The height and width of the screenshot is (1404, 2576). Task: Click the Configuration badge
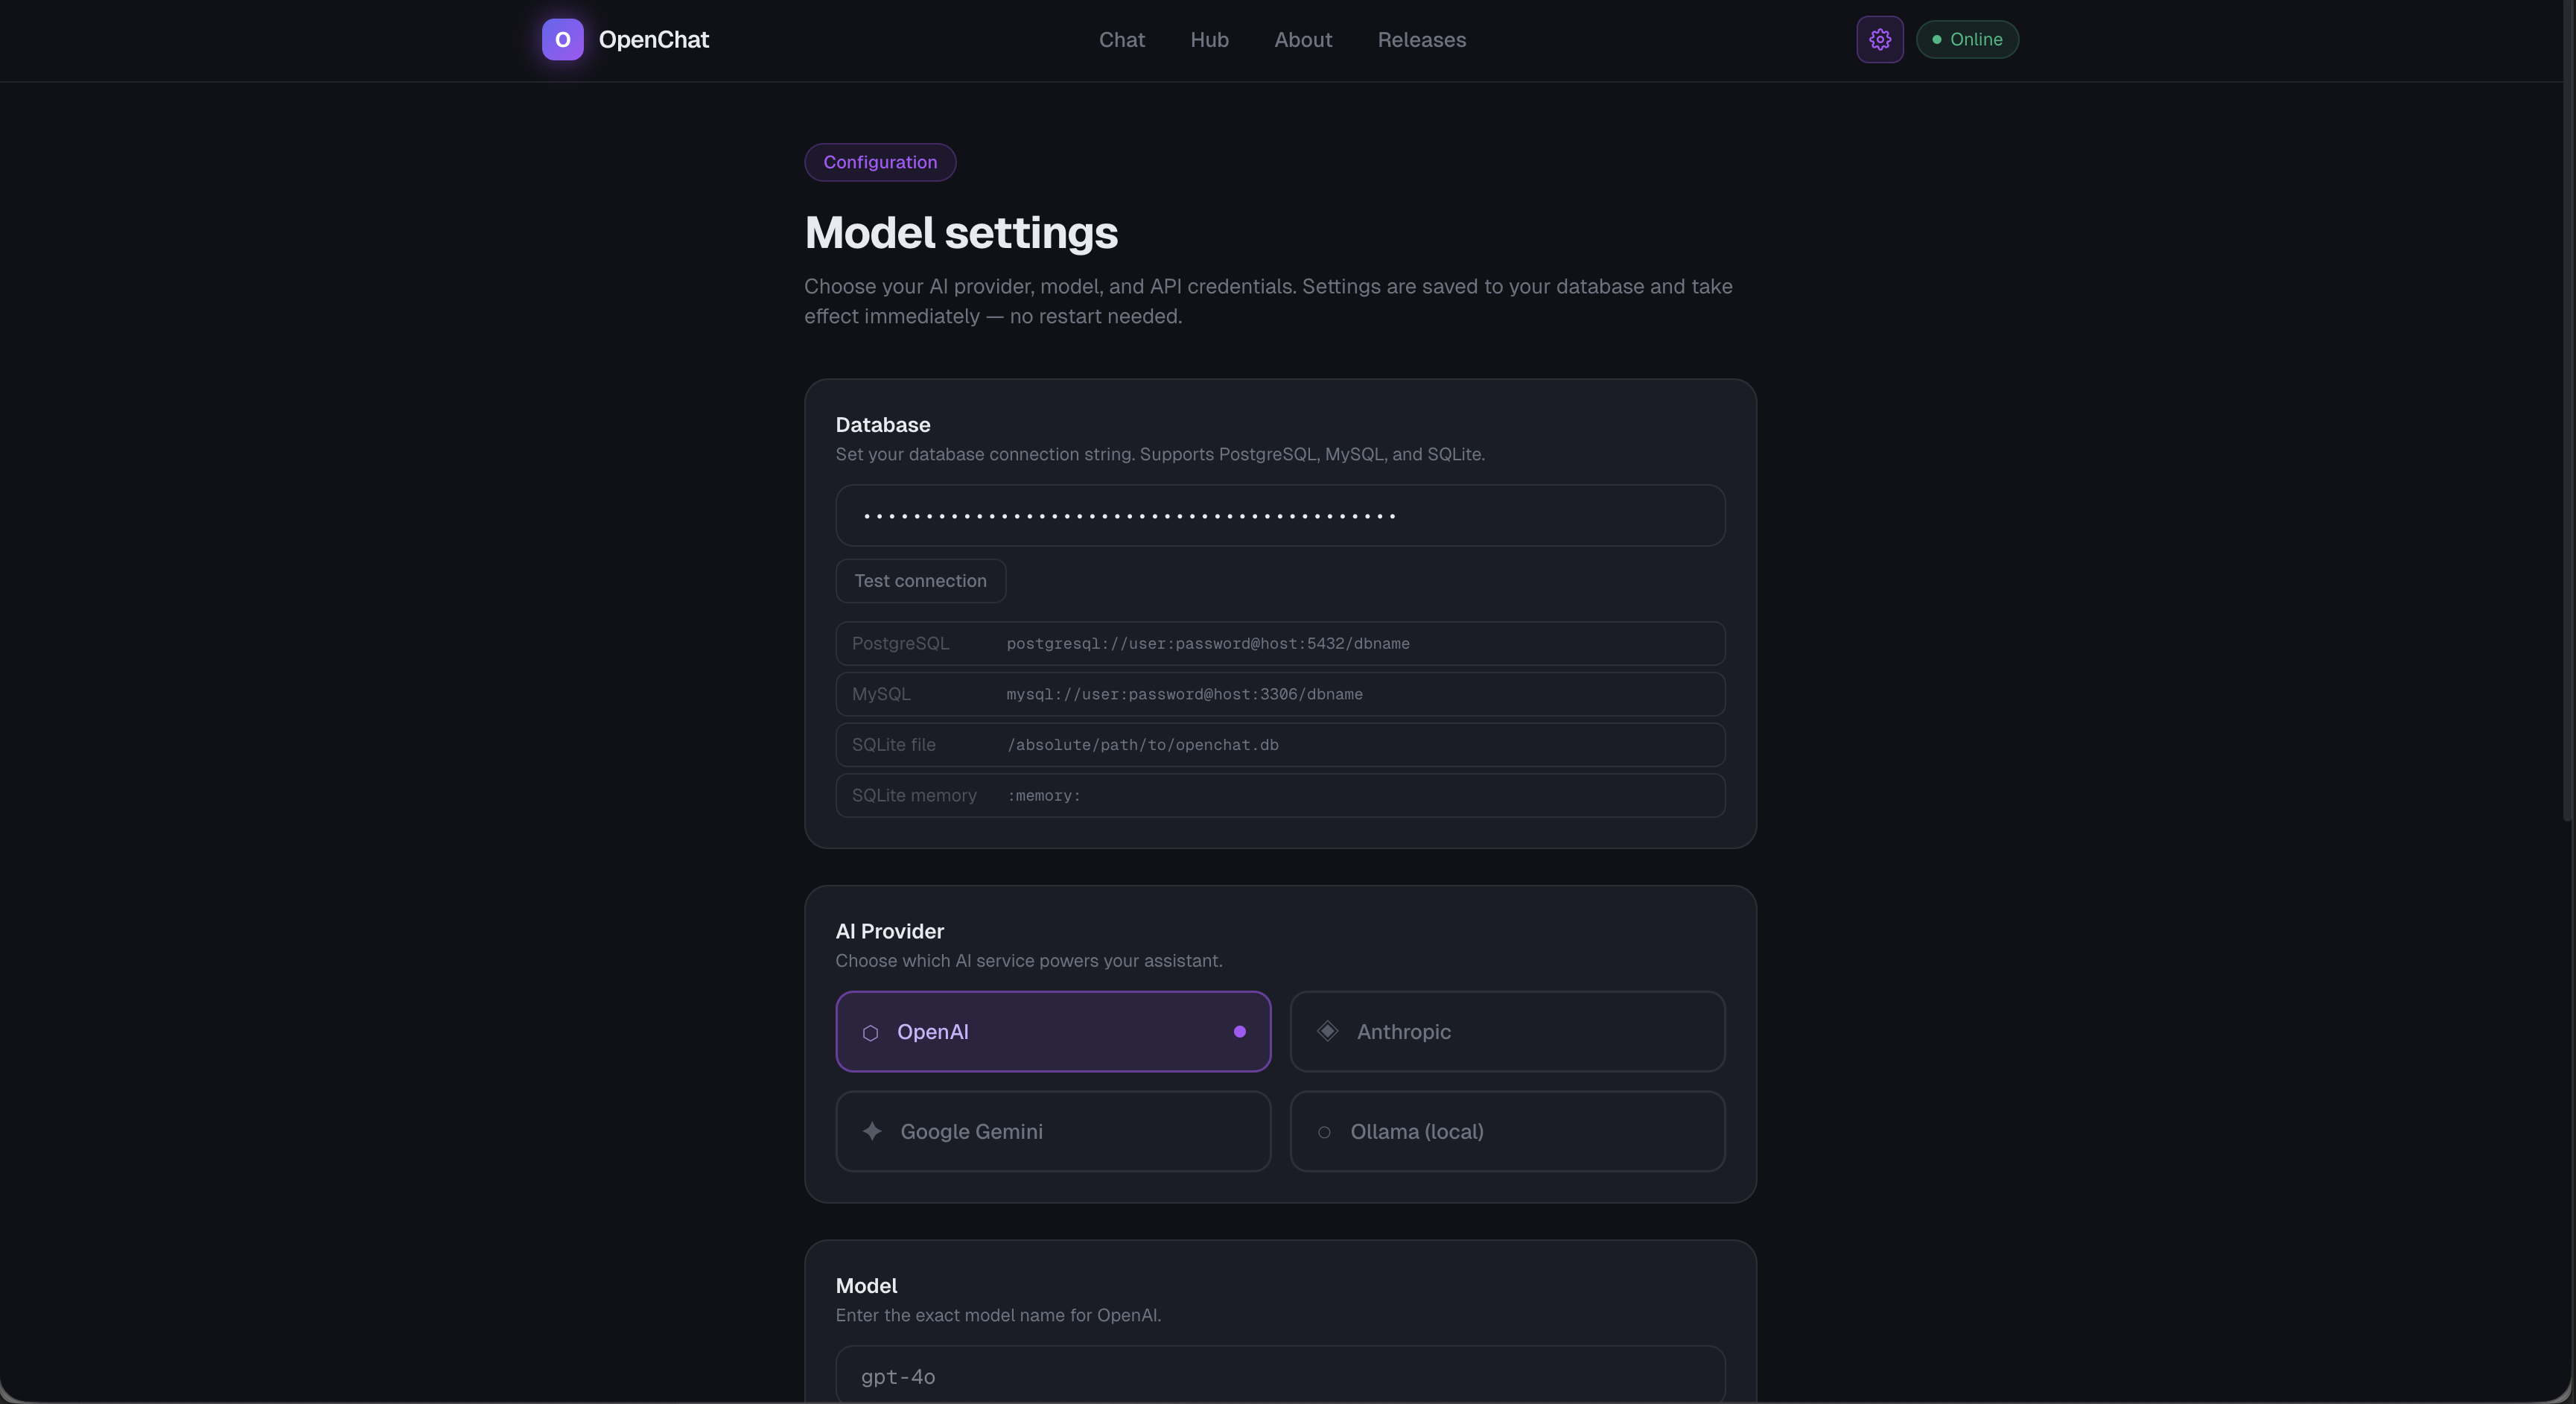coord(880,162)
